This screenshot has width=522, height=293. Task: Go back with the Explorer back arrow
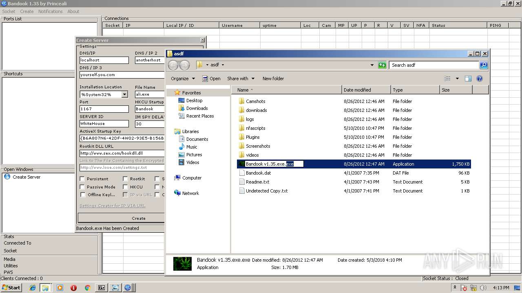[x=173, y=65]
